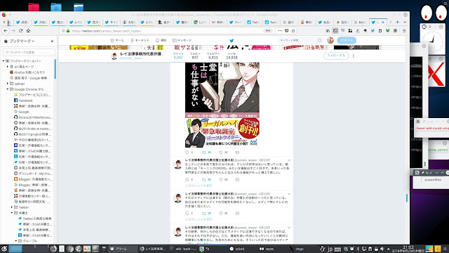Click the page vertical scrollbar thumb
Image resolution: width=449 pixels, height=253 pixels.
407,197
